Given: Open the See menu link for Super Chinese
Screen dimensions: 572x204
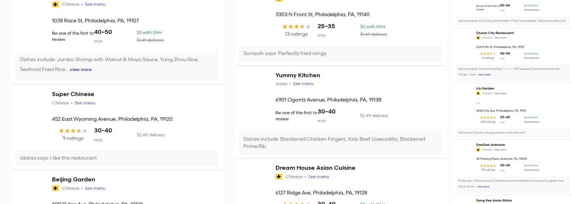Looking at the screenshot, I should click(x=85, y=103).
